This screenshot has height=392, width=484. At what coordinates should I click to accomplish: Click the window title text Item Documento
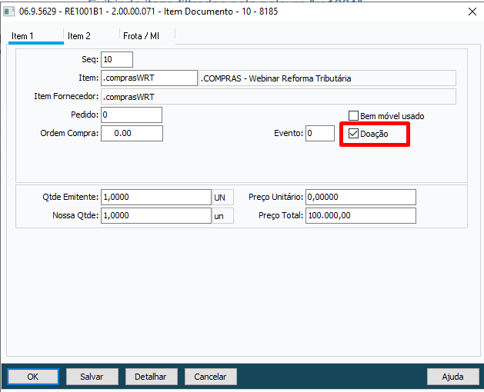coord(199,12)
